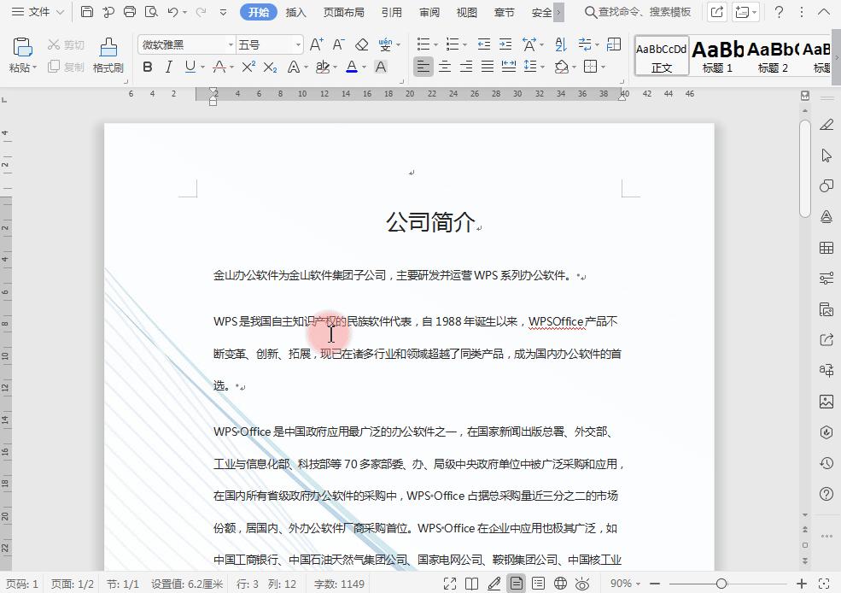Select the table insert icon in right sidebar
Viewport: 841px width, 593px height.
pyautogui.click(x=825, y=248)
